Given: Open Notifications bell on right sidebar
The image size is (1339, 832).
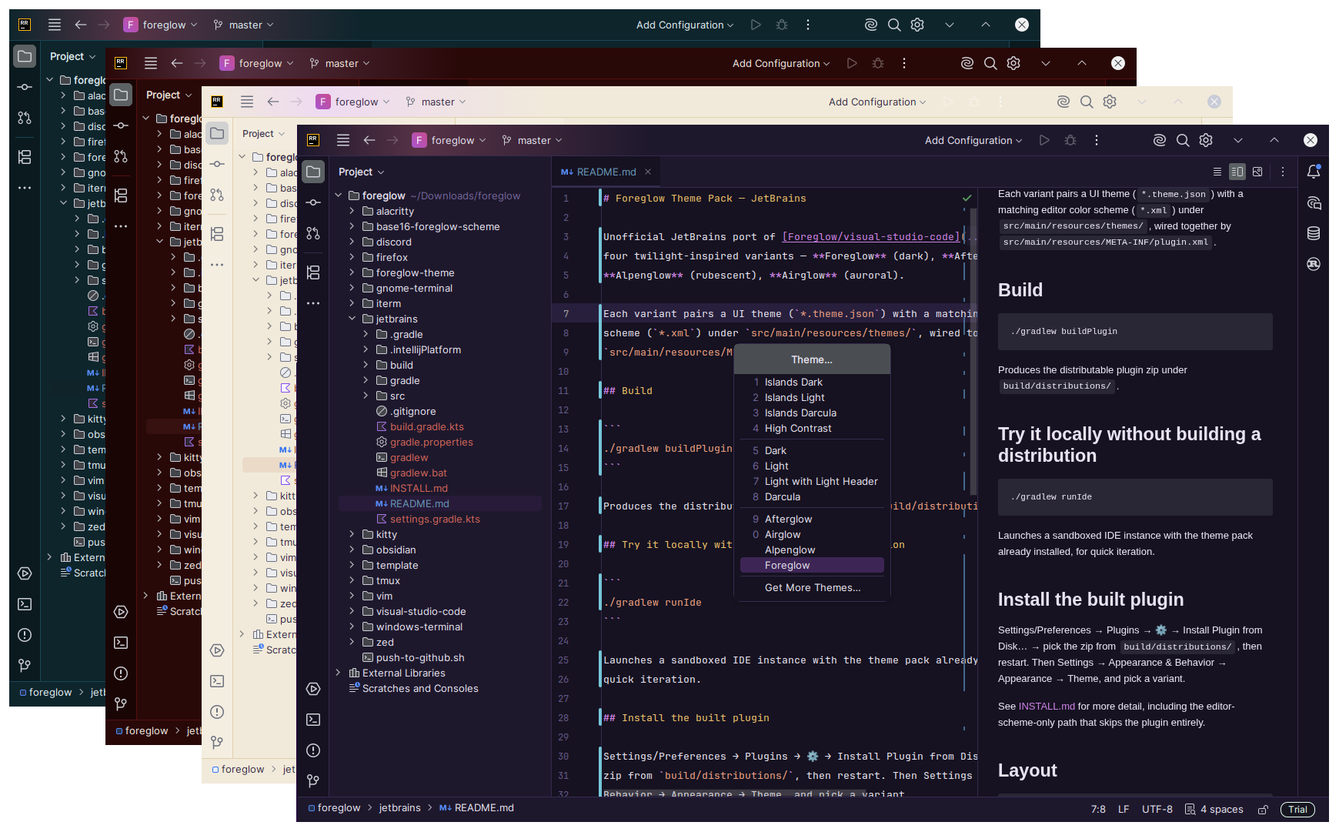Looking at the screenshot, I should pyautogui.click(x=1314, y=172).
